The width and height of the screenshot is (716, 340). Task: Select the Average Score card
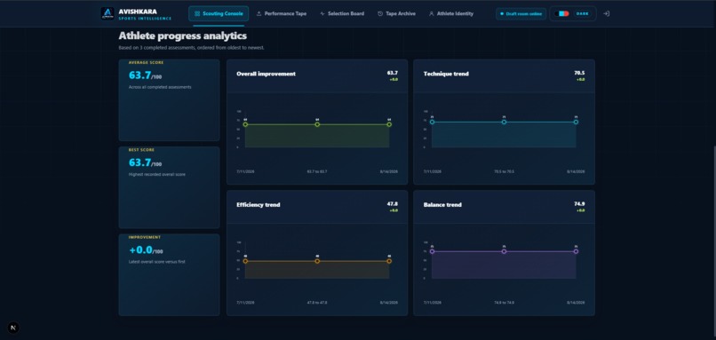(x=169, y=100)
